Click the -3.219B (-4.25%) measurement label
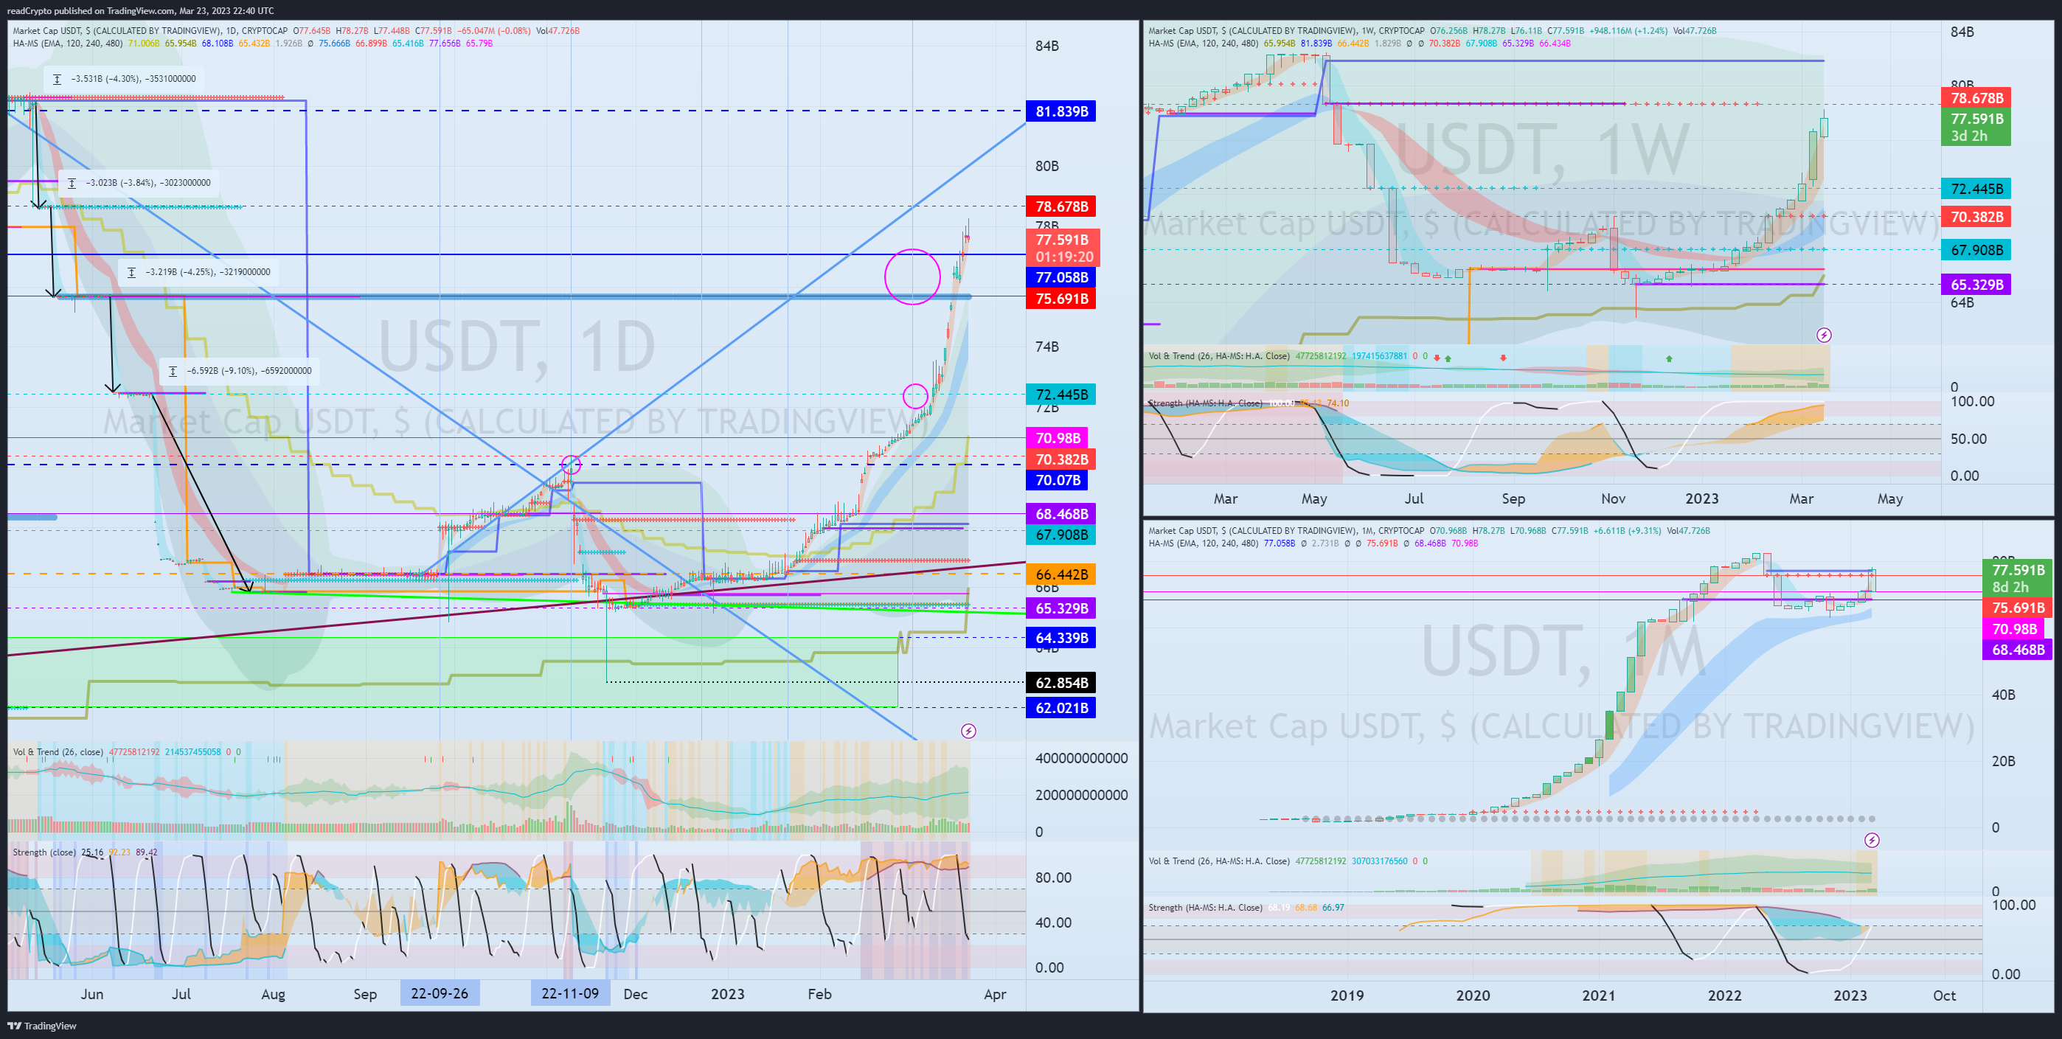Image resolution: width=2062 pixels, height=1039 pixels. 199,272
